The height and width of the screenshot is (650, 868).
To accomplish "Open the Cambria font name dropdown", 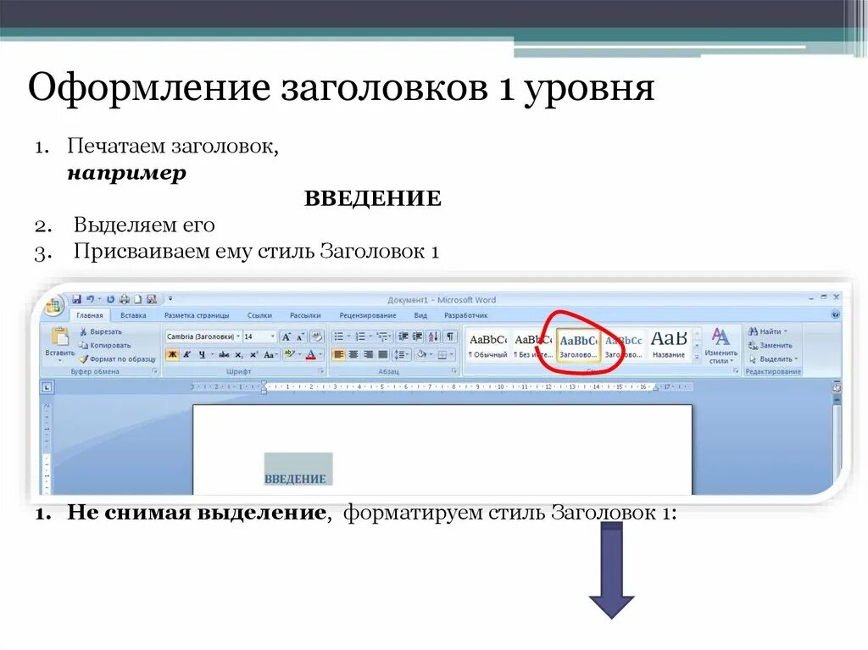I will coord(238,336).
